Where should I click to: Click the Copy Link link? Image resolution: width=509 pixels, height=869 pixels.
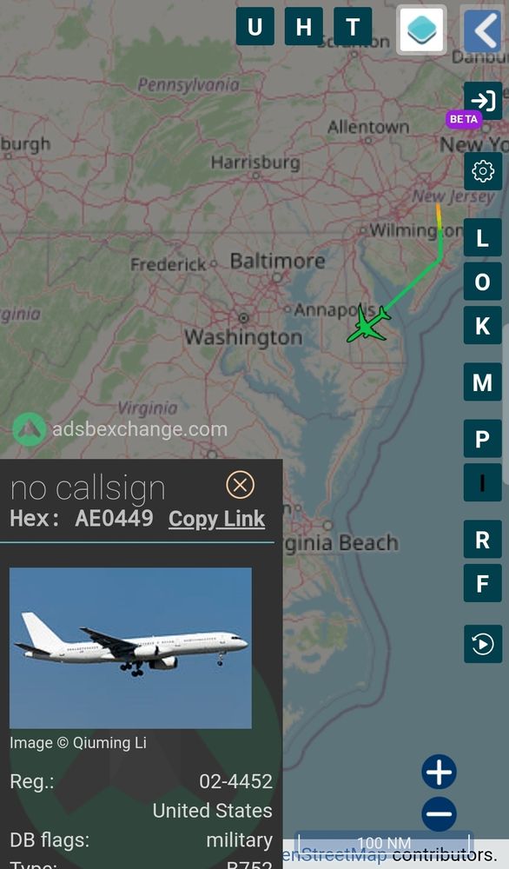point(216,519)
